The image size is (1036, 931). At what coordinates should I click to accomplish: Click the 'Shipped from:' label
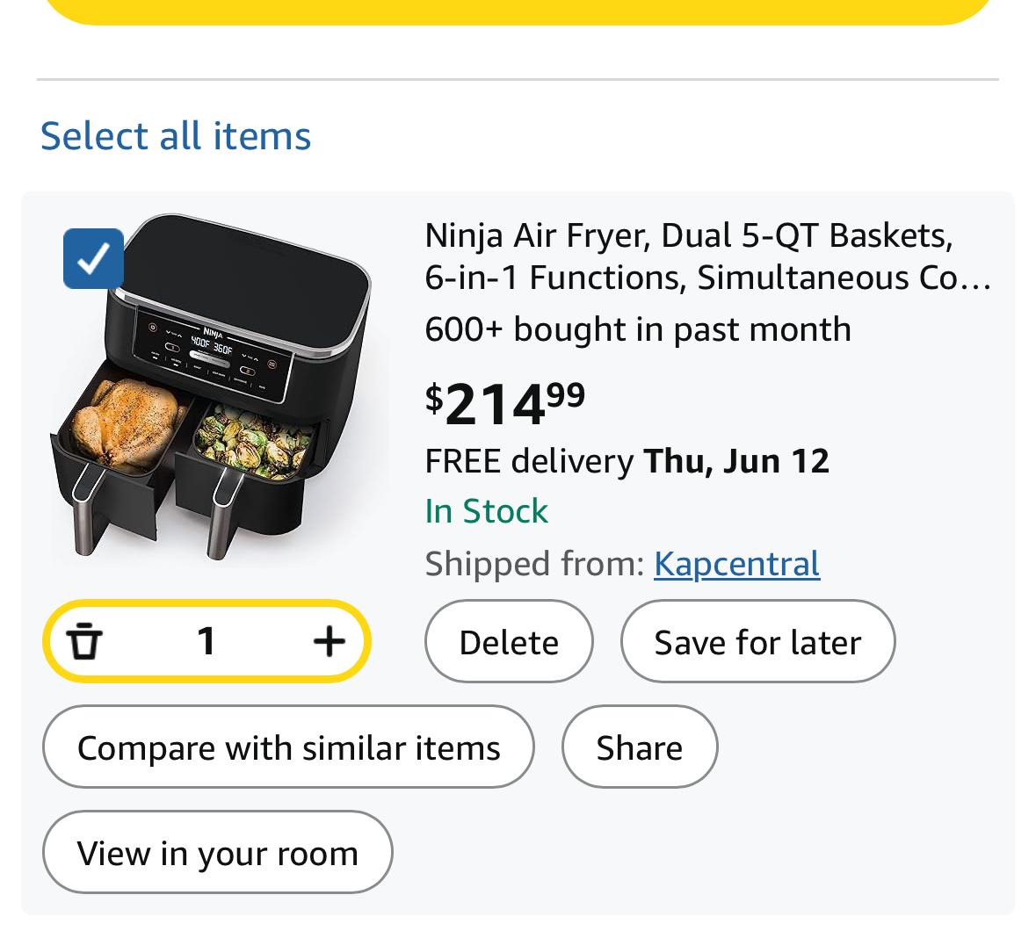[x=534, y=564]
